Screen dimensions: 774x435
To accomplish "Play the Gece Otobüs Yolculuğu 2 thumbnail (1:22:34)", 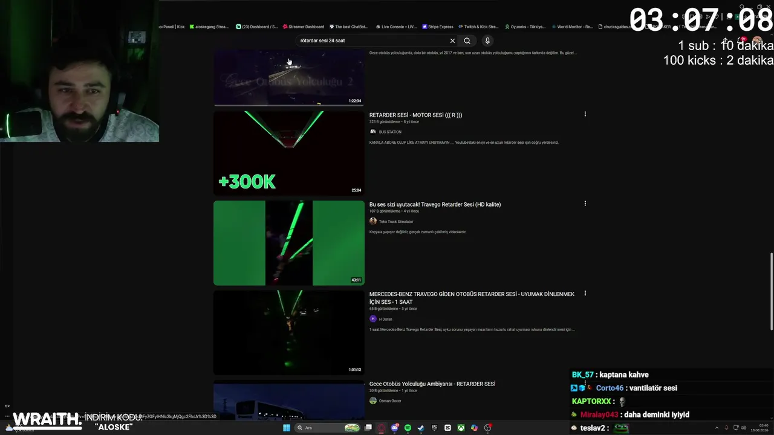I will (289, 78).
